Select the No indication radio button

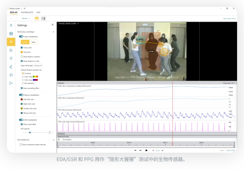(x=23, y=83)
